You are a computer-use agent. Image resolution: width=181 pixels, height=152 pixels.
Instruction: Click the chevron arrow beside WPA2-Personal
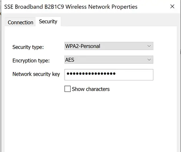[149, 46]
